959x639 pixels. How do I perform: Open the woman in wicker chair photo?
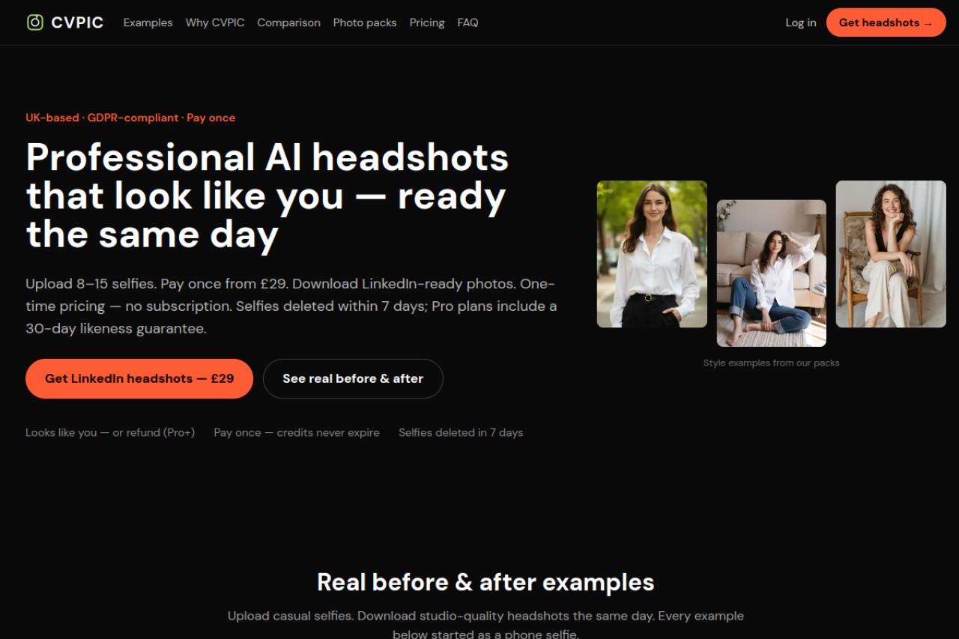(x=891, y=254)
